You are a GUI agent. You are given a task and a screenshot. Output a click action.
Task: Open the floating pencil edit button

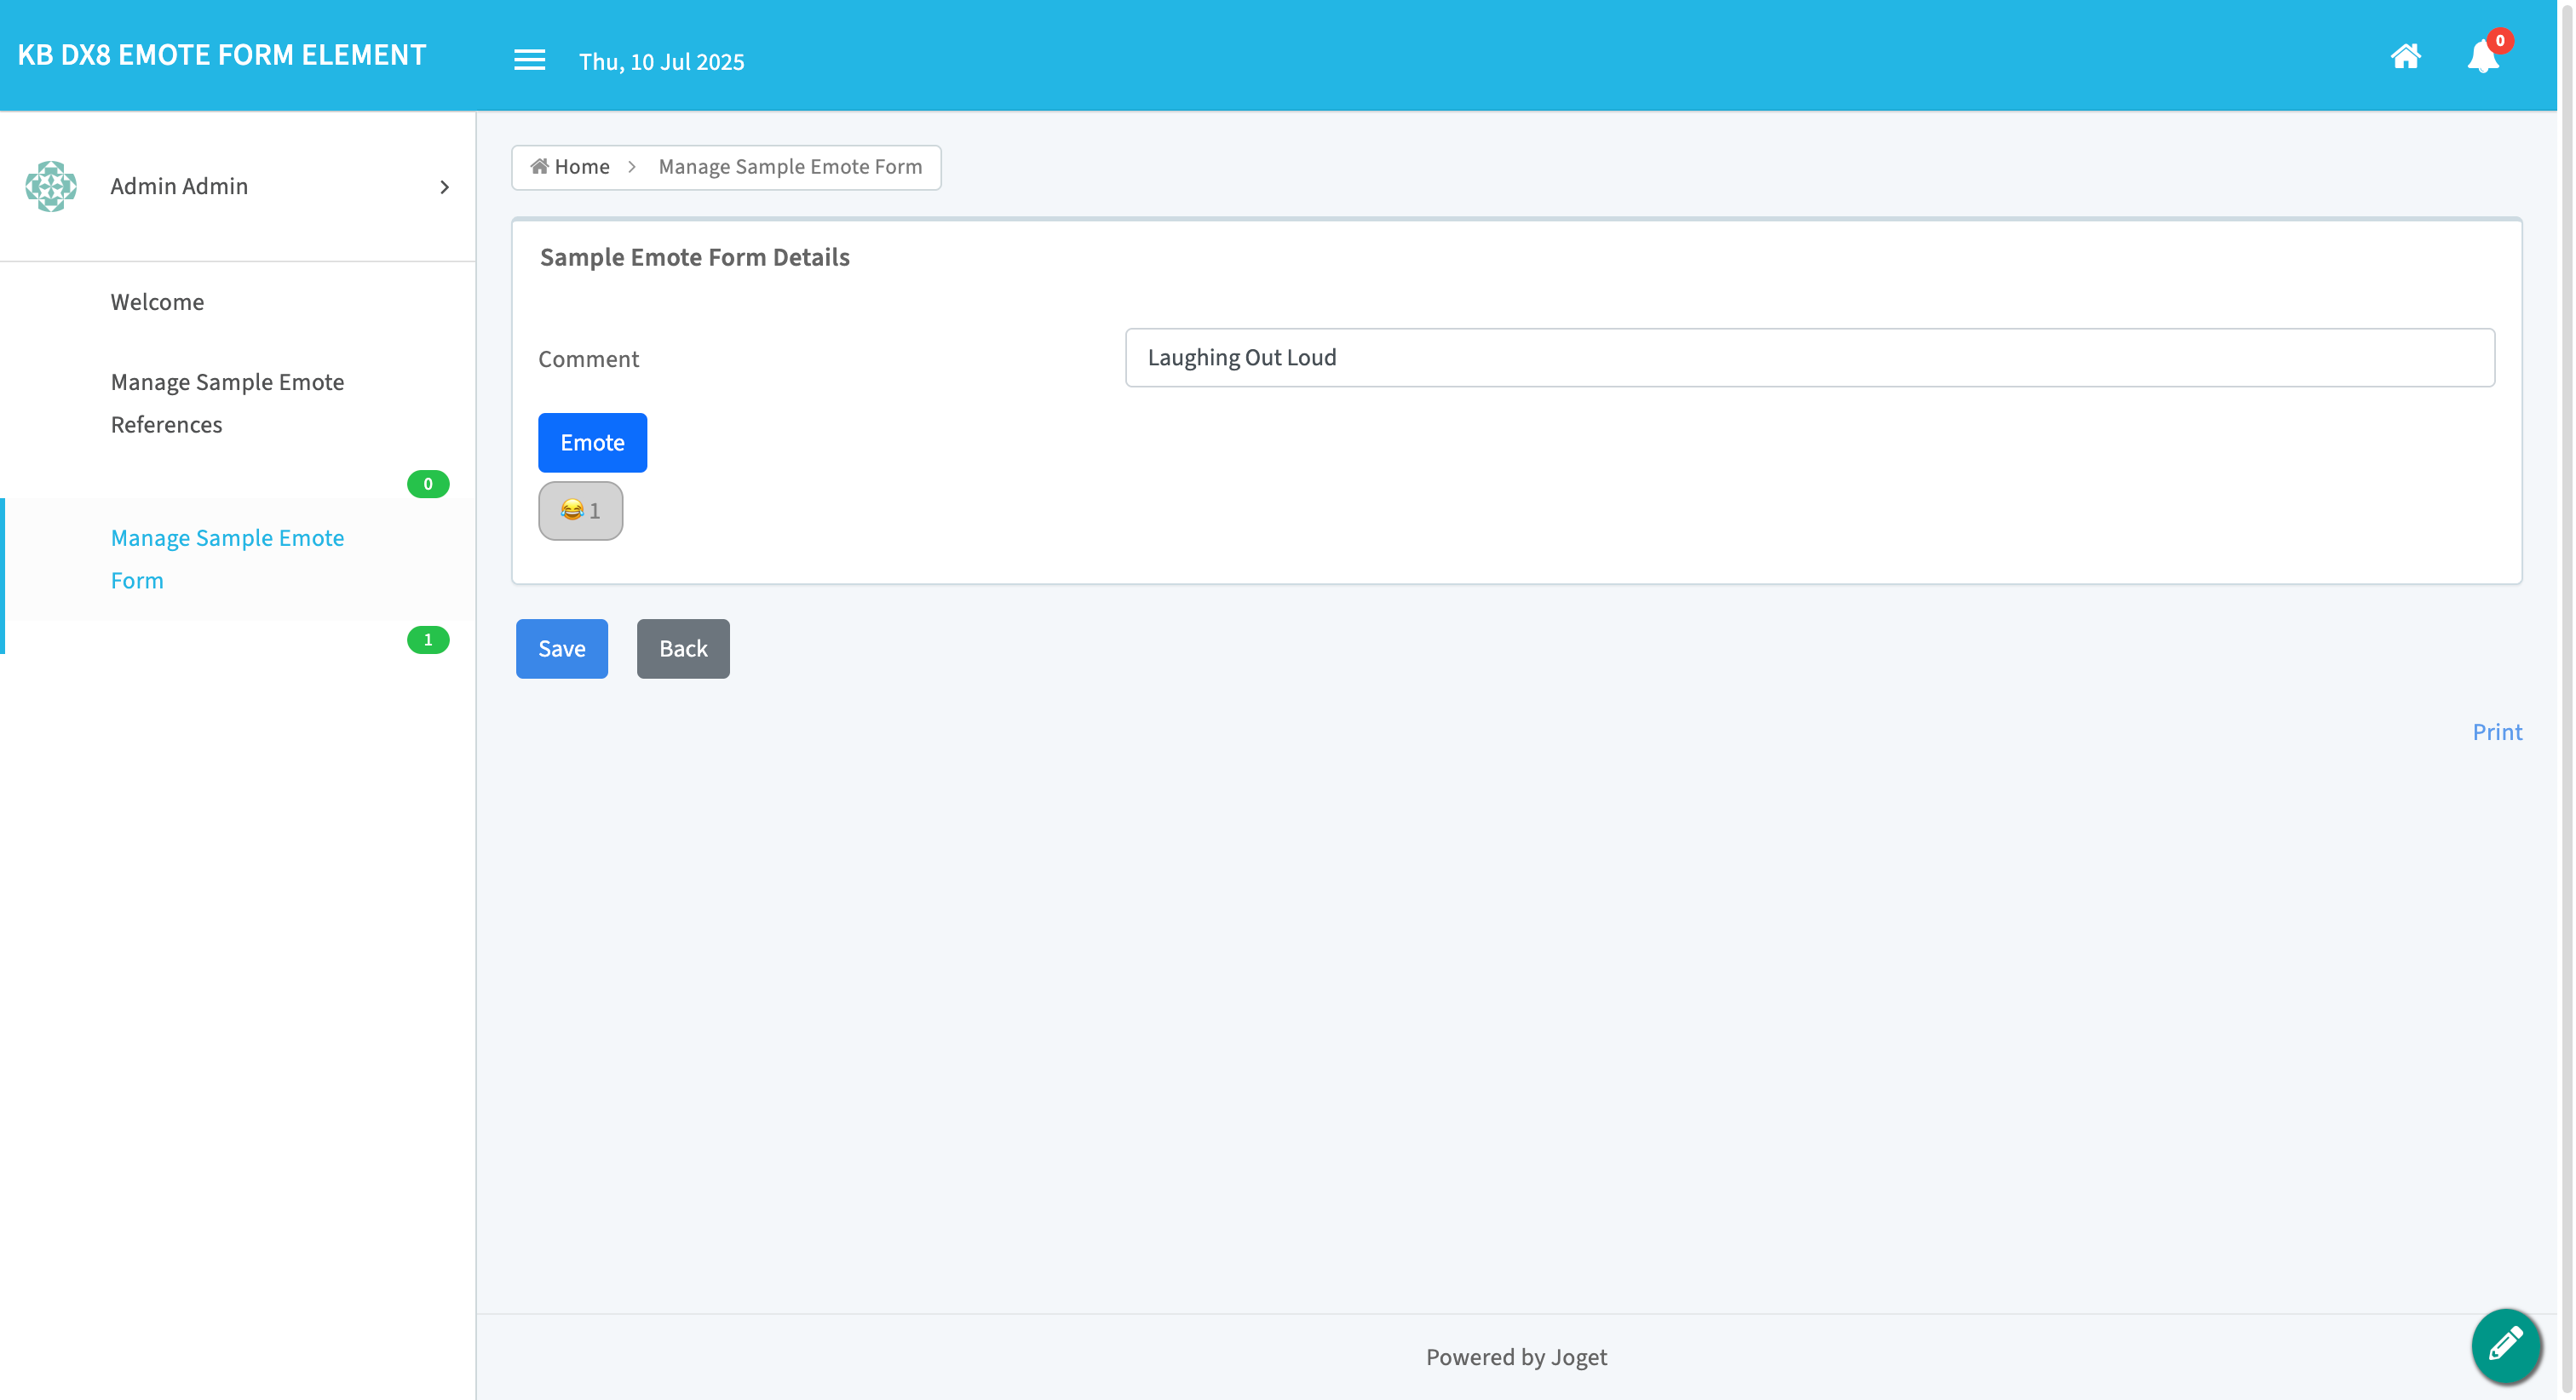pos(2506,1345)
